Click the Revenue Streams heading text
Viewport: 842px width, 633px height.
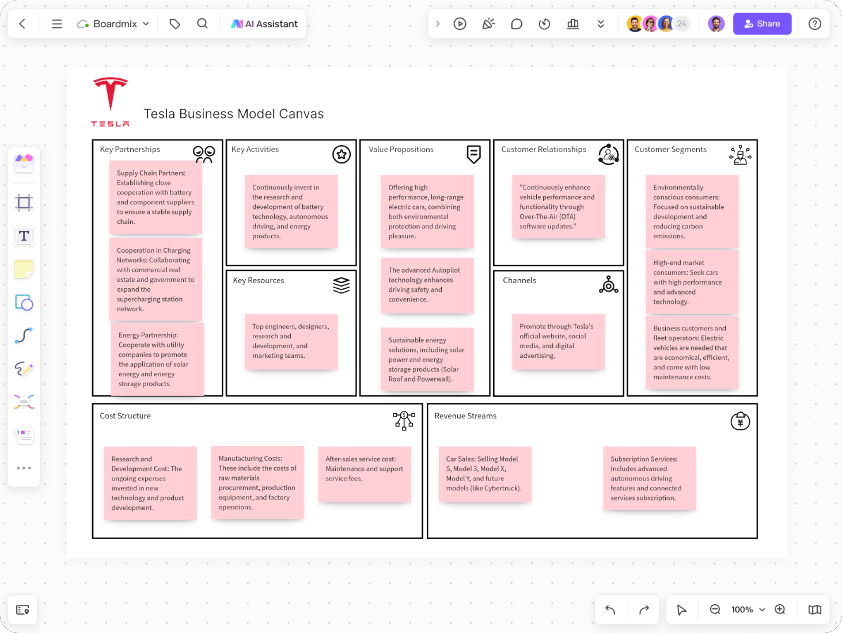(465, 415)
